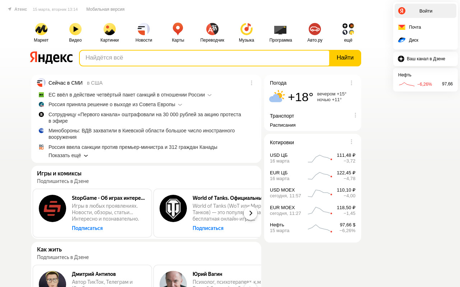
Task: Open the USD MOEX quote row
Action: point(313,193)
